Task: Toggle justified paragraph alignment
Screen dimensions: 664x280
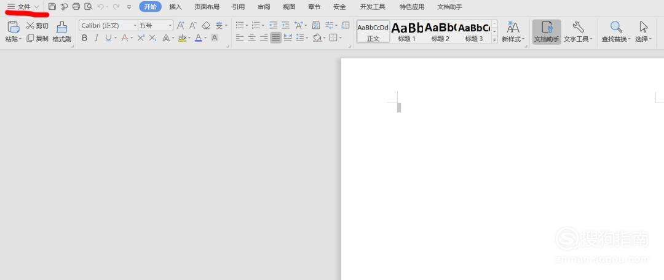Action: (x=275, y=38)
